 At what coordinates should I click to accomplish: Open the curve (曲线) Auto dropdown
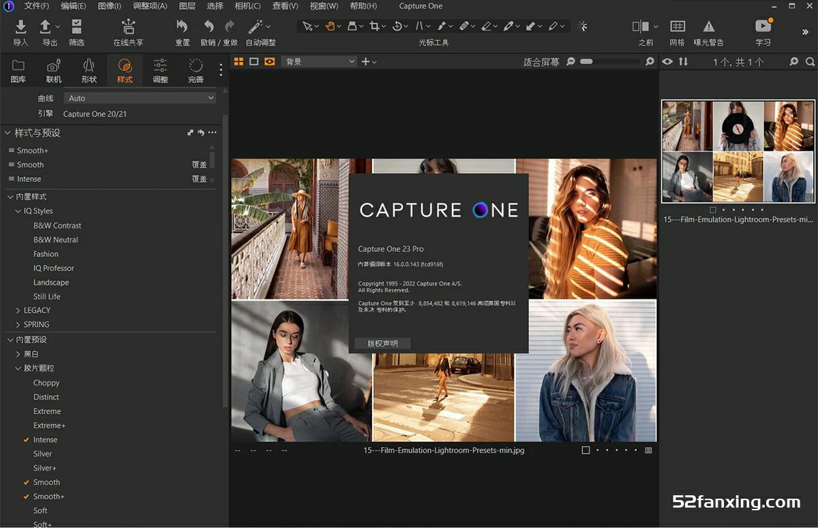click(x=140, y=98)
